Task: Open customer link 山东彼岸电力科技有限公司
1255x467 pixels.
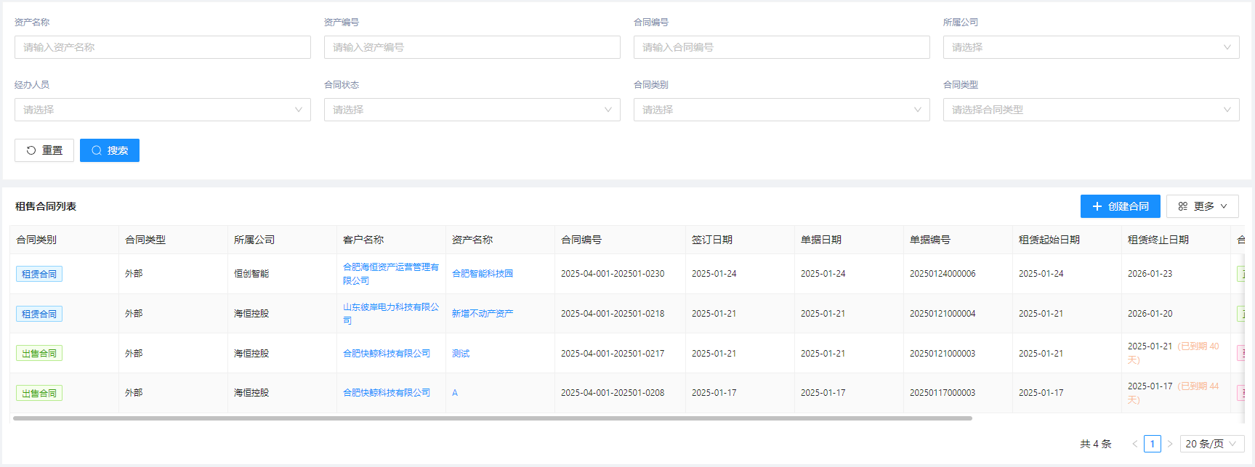Action: pos(391,314)
